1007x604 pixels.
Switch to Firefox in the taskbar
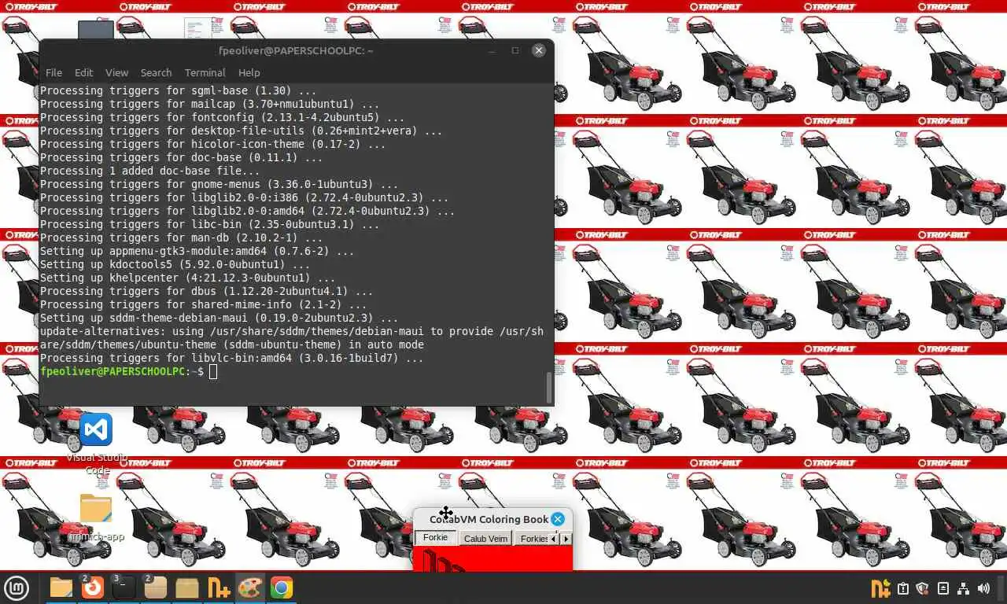(93, 587)
